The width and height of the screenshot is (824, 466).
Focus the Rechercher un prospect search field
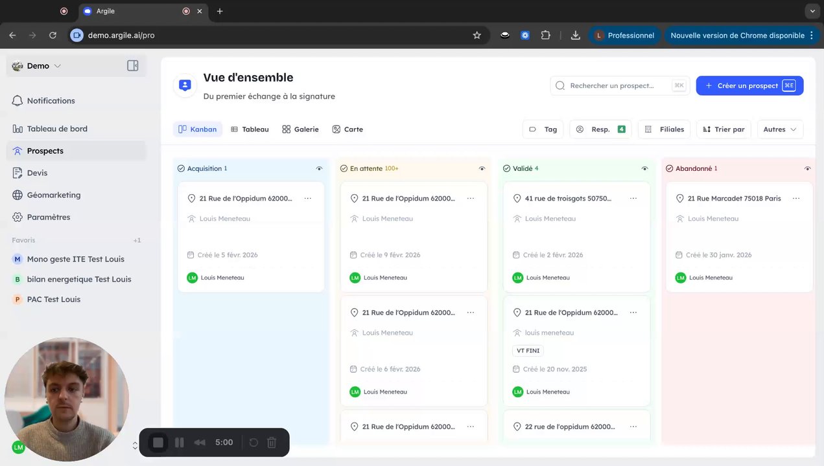pyautogui.click(x=620, y=85)
